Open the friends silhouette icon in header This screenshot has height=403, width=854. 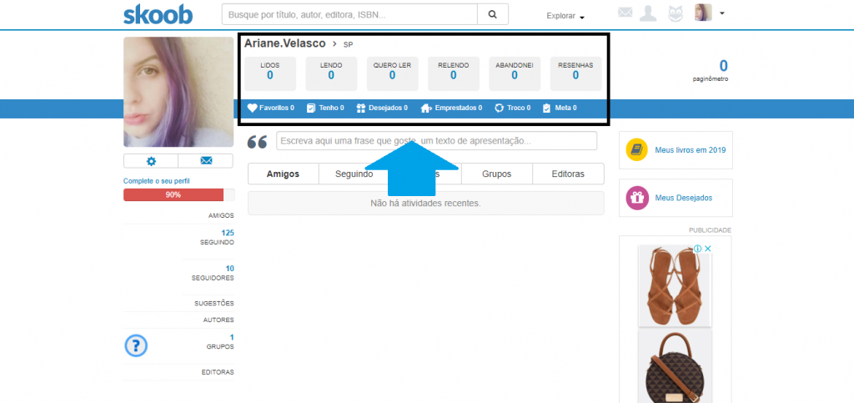(647, 13)
